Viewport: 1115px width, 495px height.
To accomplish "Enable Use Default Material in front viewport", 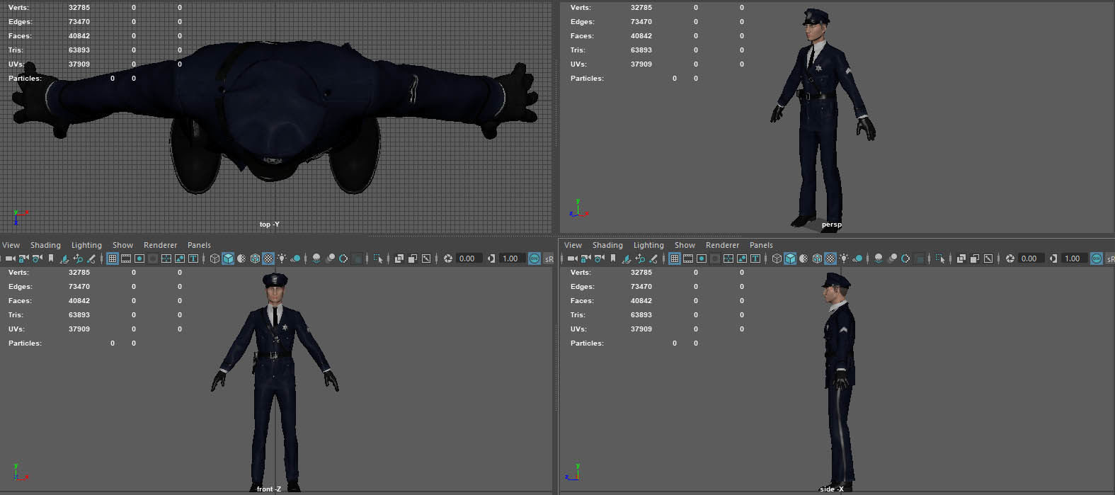I will click(241, 258).
